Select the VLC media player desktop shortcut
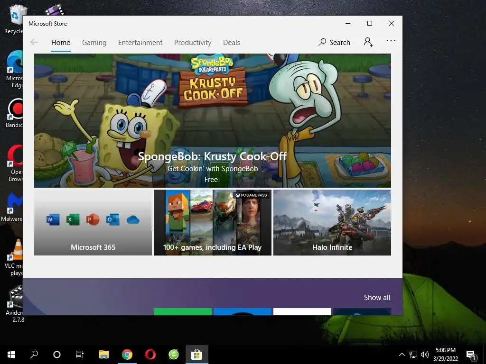This screenshot has width=486, height=364. click(14, 257)
